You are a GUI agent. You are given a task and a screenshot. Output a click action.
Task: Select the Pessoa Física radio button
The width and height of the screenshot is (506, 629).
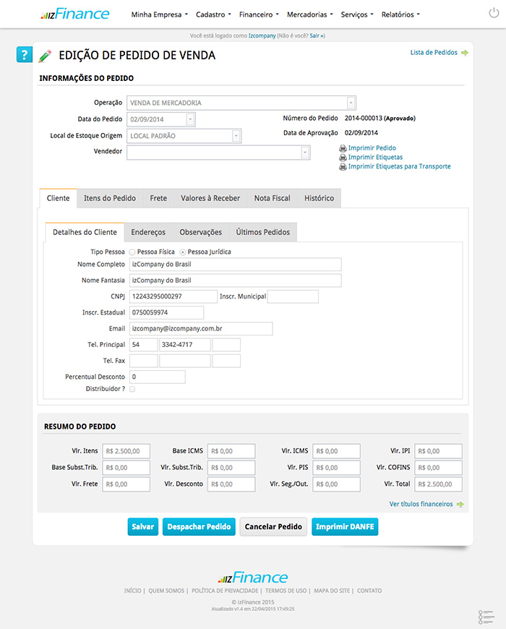132,252
